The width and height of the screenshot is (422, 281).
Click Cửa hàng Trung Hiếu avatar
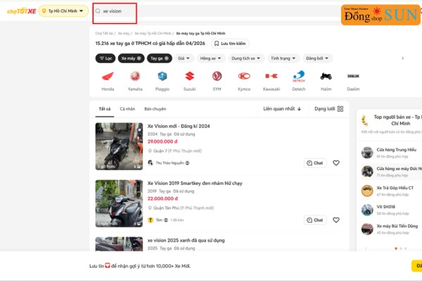367,152
